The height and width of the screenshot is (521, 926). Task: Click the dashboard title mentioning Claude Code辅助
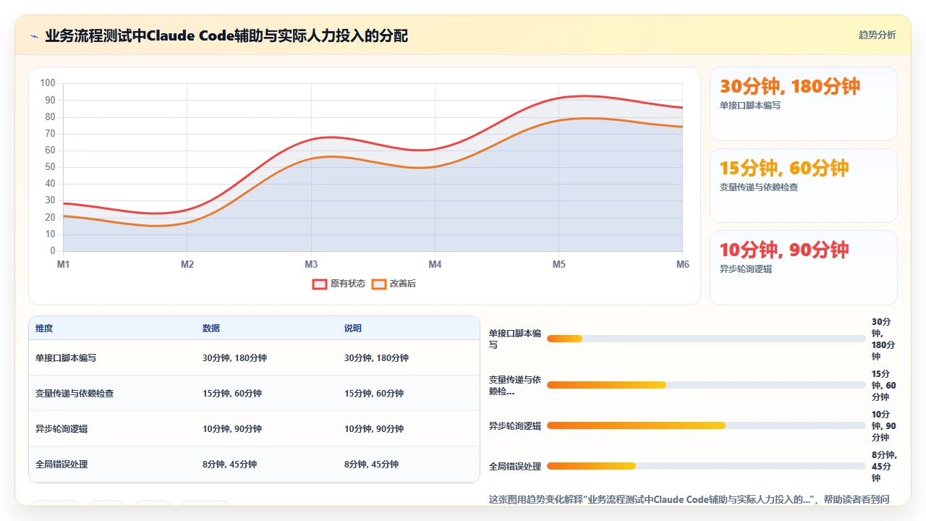[x=226, y=35]
